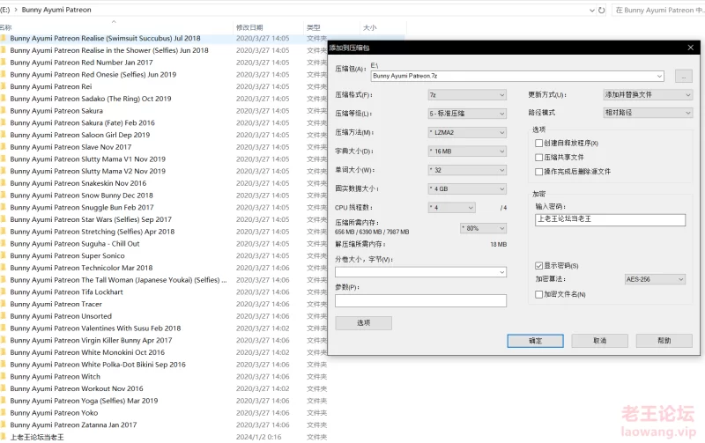Select folder Bunny Ayumi Patreon Rei
705x443 pixels.
tap(51, 86)
